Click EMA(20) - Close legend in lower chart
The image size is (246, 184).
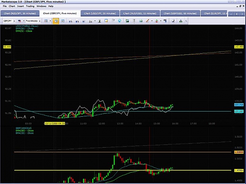(x=25, y=133)
